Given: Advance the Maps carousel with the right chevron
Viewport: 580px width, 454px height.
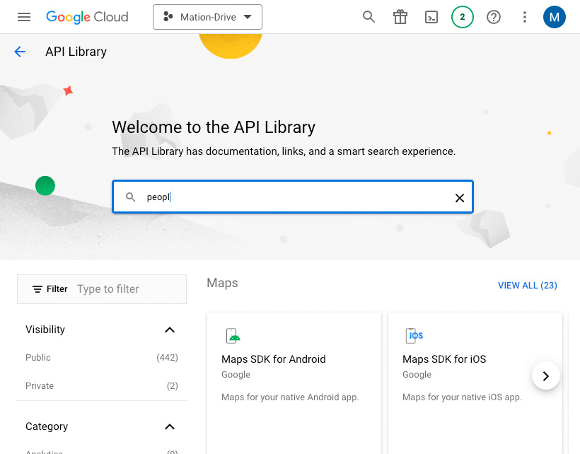Looking at the screenshot, I should [545, 376].
